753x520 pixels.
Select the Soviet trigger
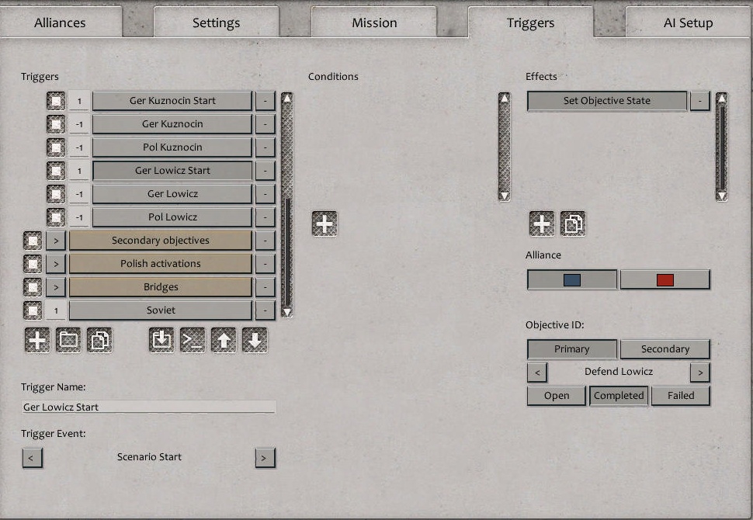point(161,310)
